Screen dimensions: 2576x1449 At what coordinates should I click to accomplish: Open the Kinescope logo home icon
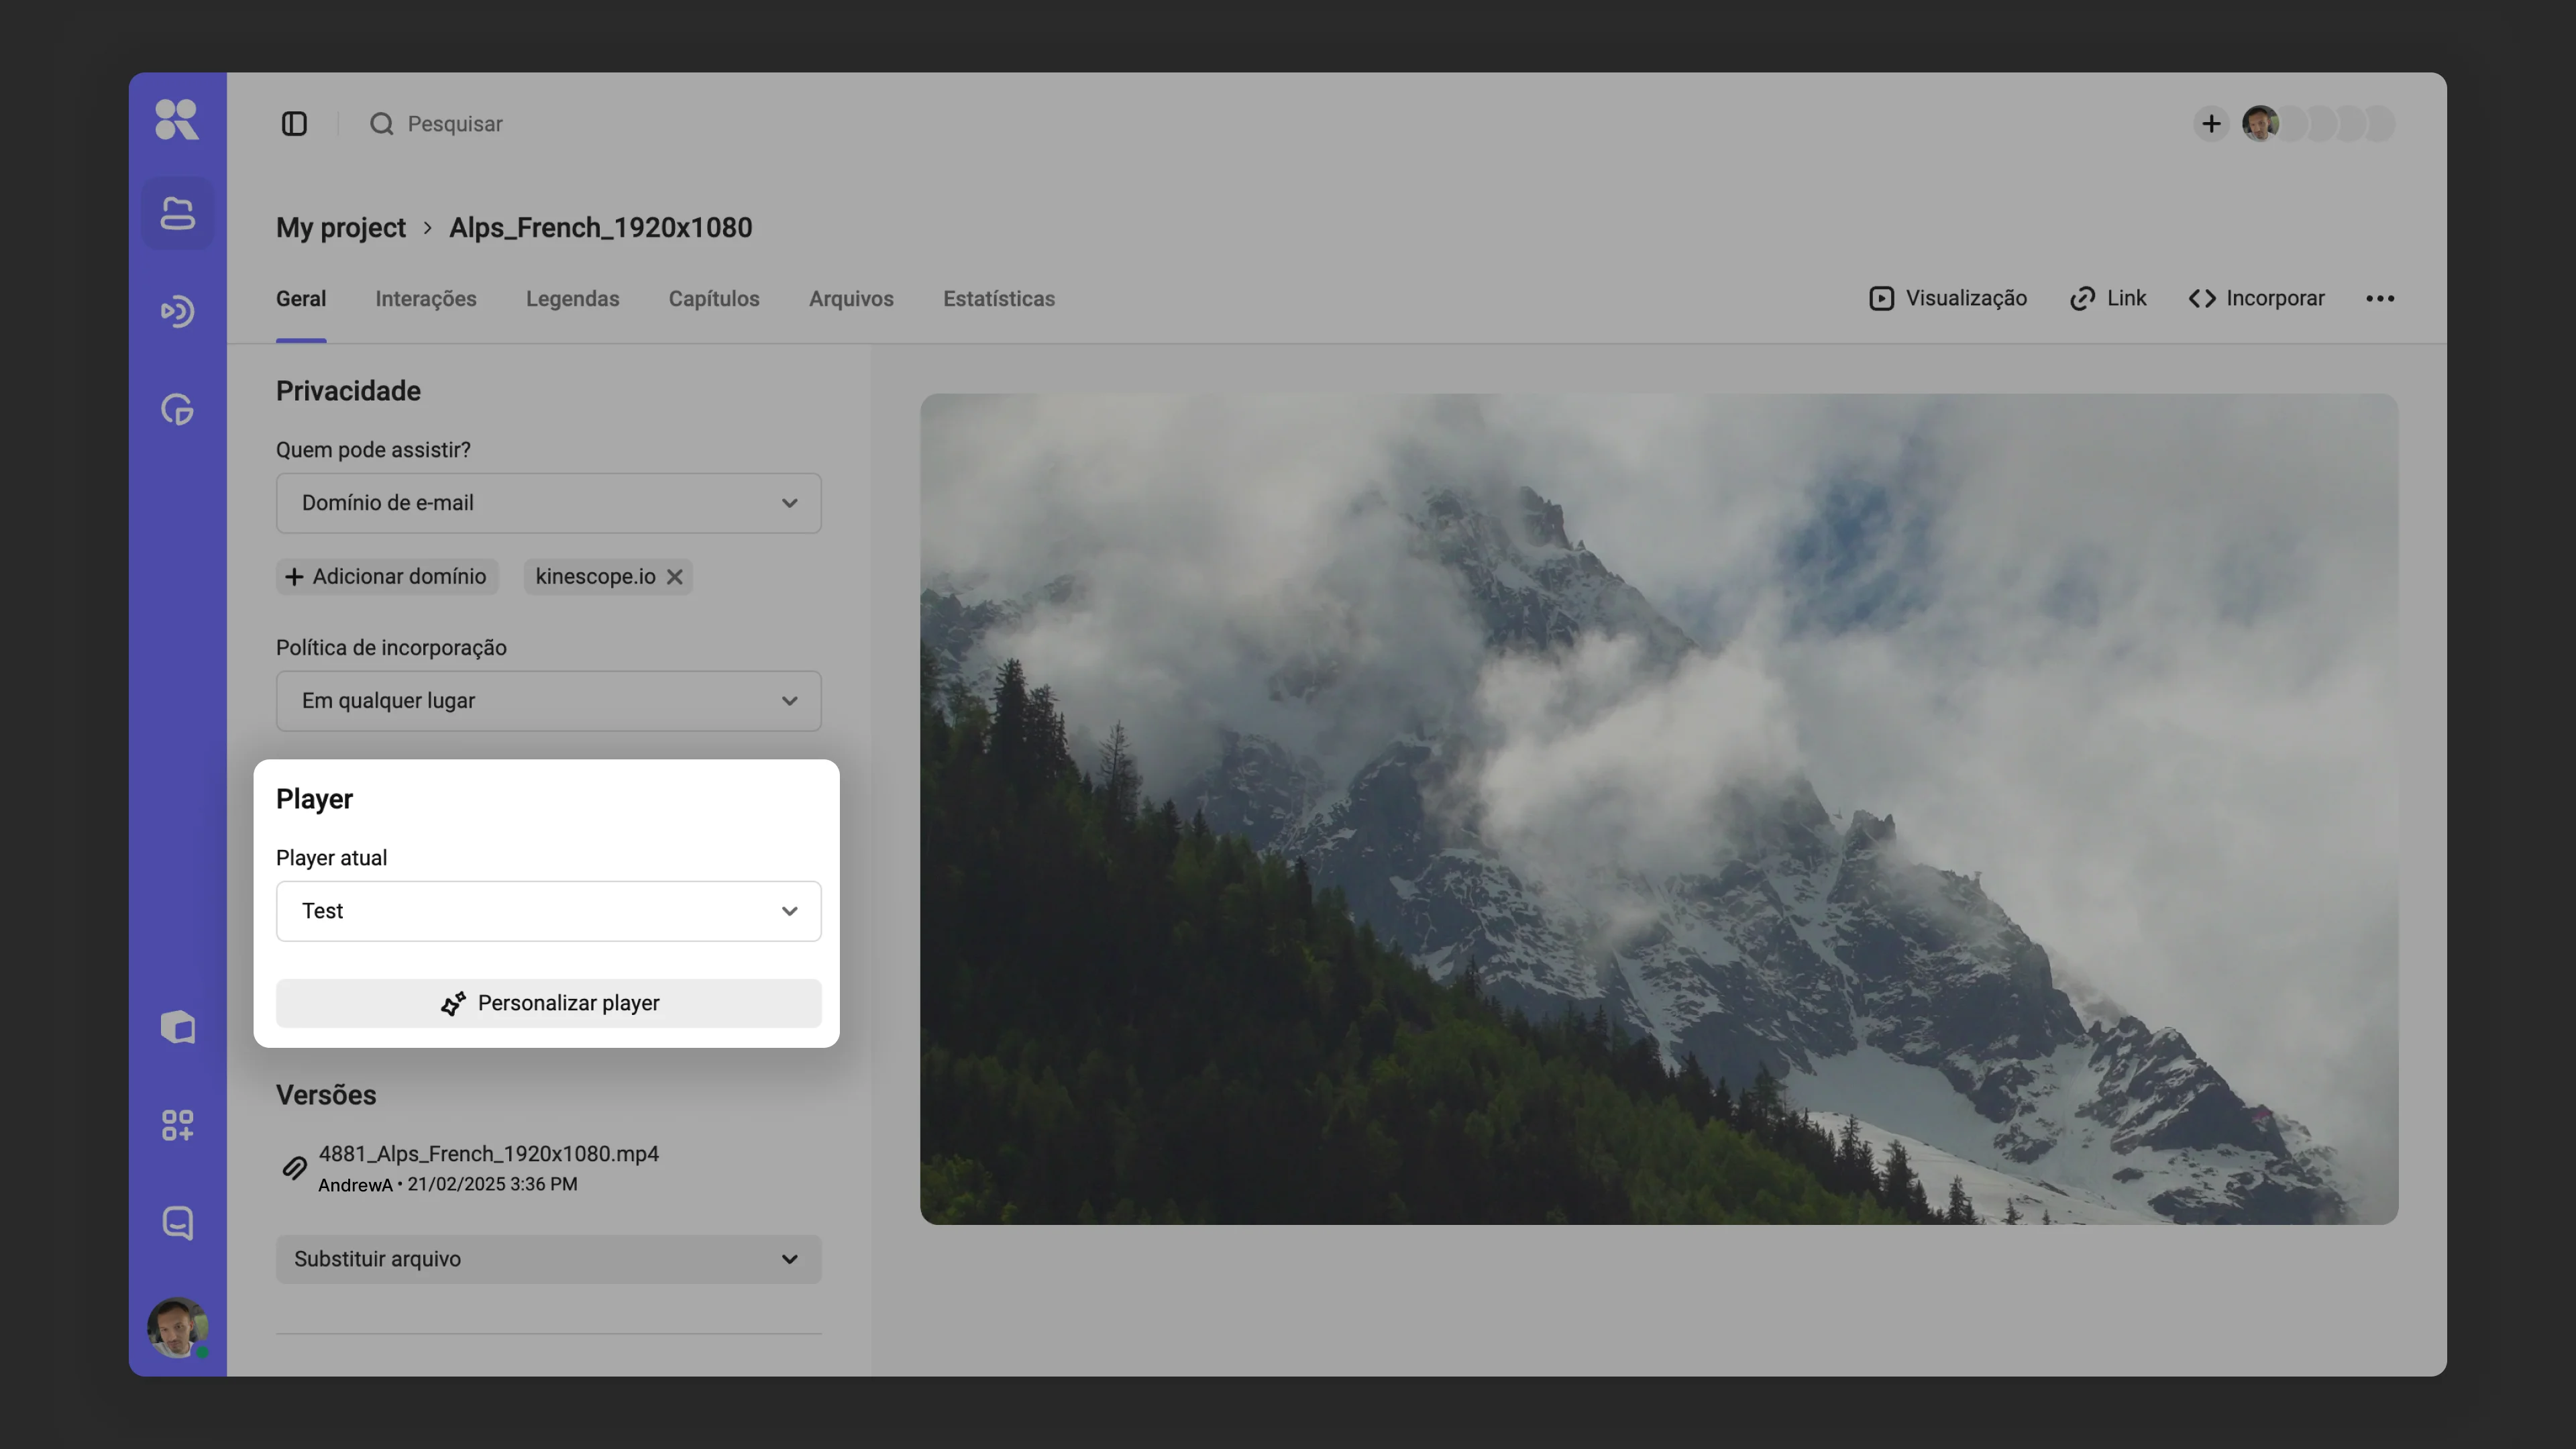pyautogui.click(x=177, y=120)
